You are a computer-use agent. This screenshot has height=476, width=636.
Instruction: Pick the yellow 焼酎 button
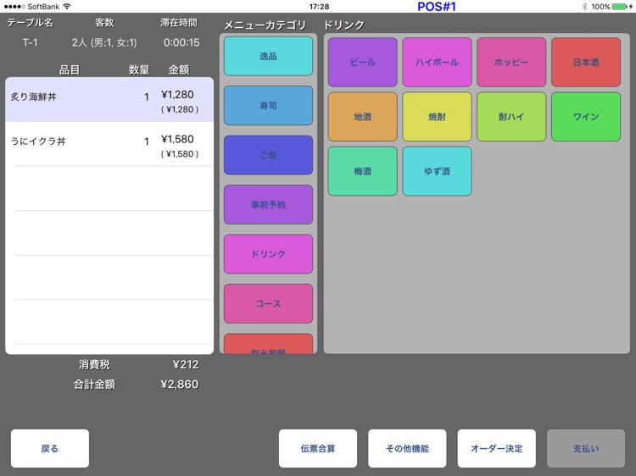click(437, 117)
